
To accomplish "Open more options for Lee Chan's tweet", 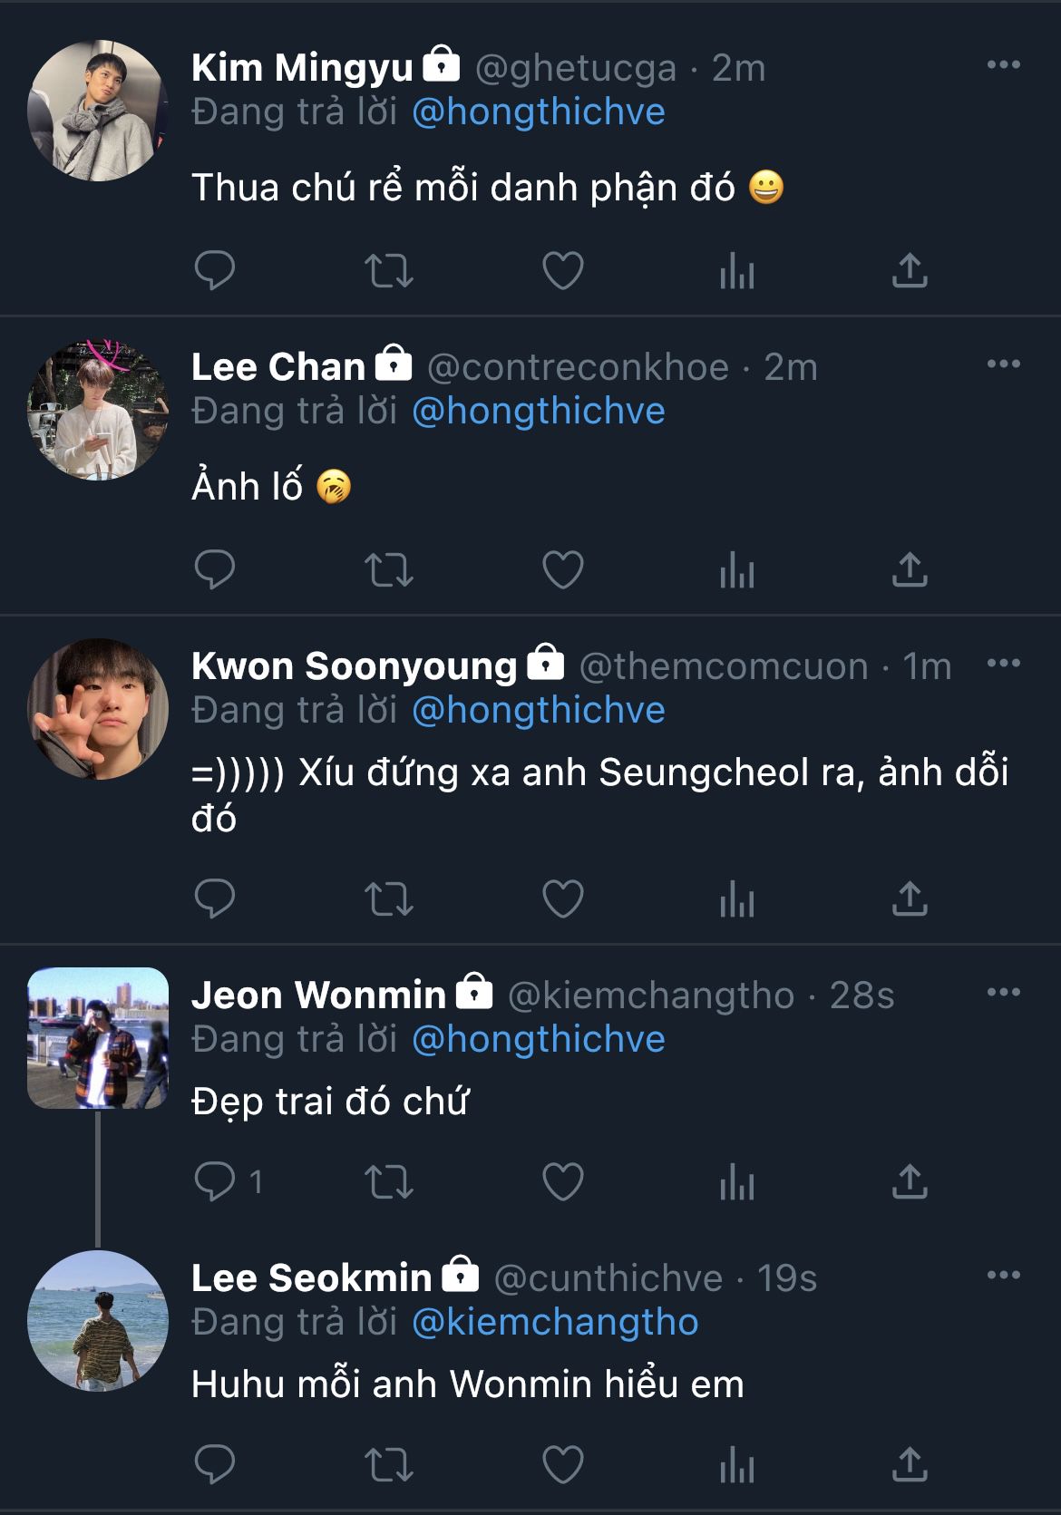I will [x=1003, y=364].
